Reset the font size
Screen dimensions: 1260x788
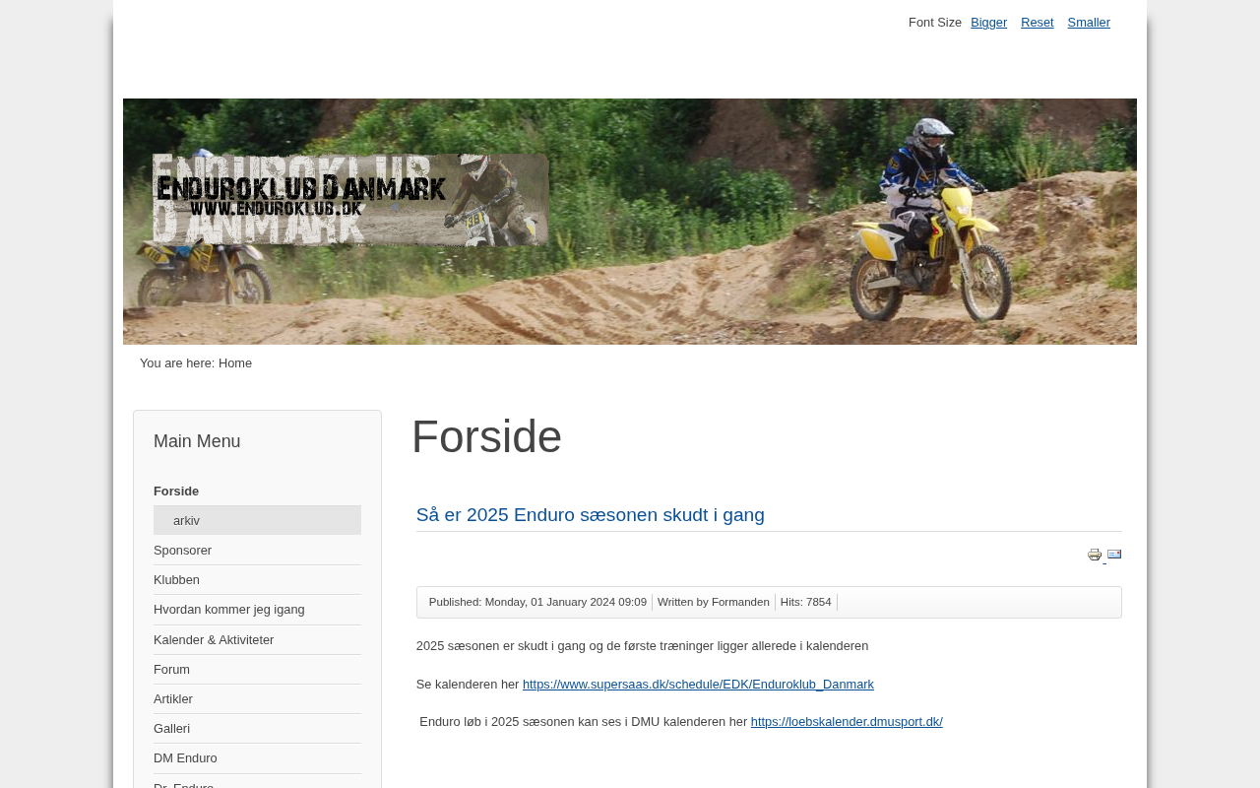[1037, 23]
